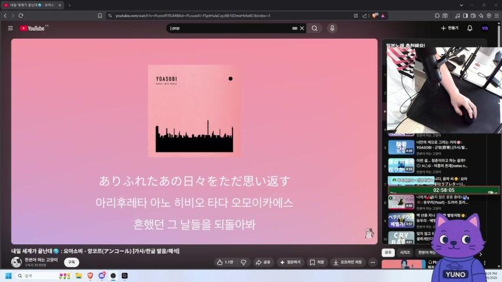
Task: Play the 베텔기우스 playlist thumbnail
Action: point(401,220)
